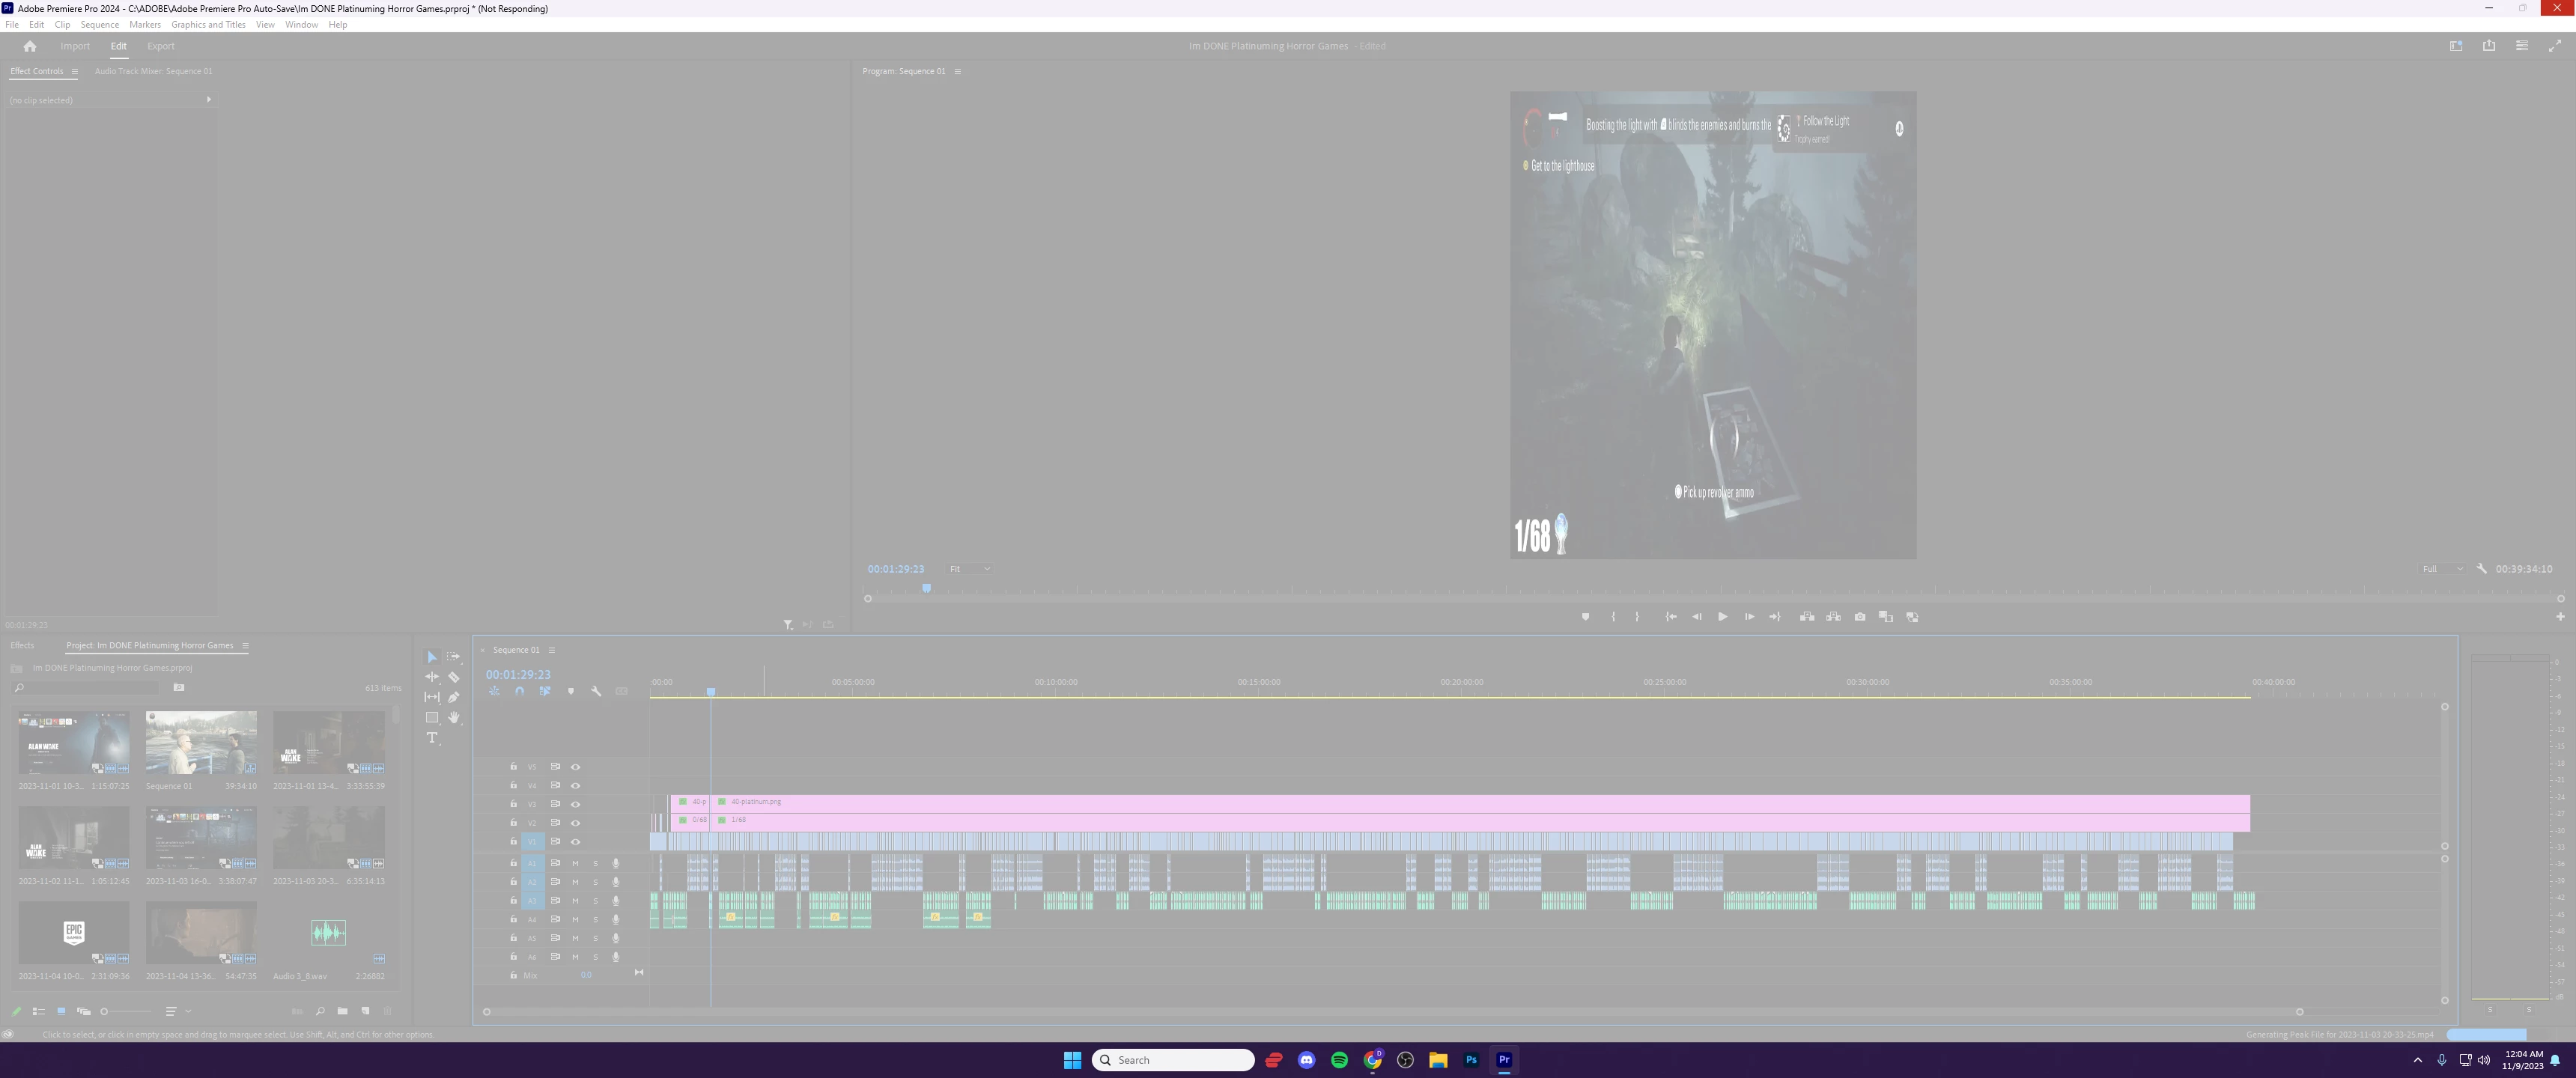The image size is (2576, 1078).
Task: Click Add Marker in Program monitor
Action: pos(1585,617)
